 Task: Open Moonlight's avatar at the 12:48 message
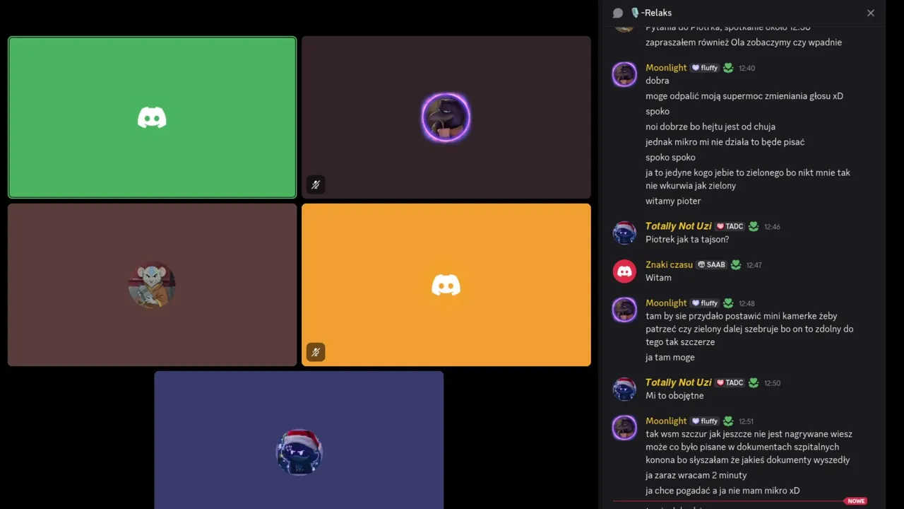624,310
